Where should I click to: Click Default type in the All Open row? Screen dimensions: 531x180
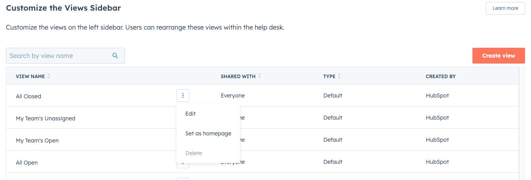[333, 162]
